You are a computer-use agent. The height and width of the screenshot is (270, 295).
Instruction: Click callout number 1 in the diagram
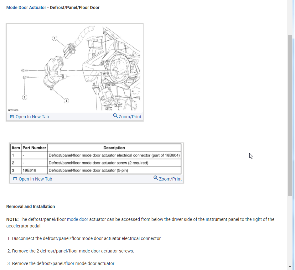pyautogui.click(x=54, y=38)
